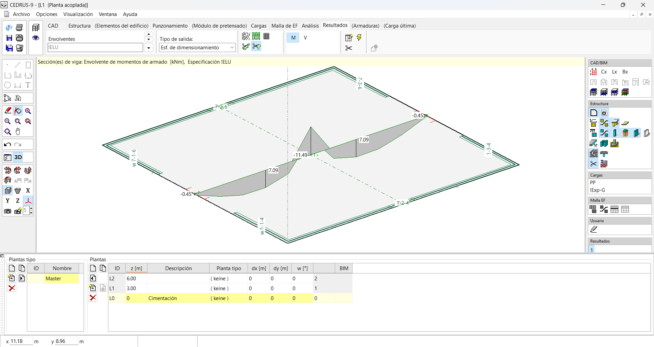654x347 pixels.
Task: Click the double floppy save-all icon
Action: click(x=9, y=48)
